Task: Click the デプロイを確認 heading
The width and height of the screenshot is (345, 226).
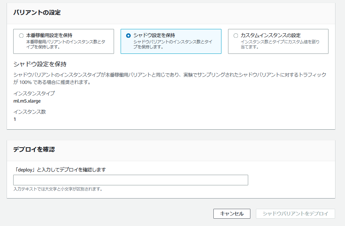Action: pos(34,149)
